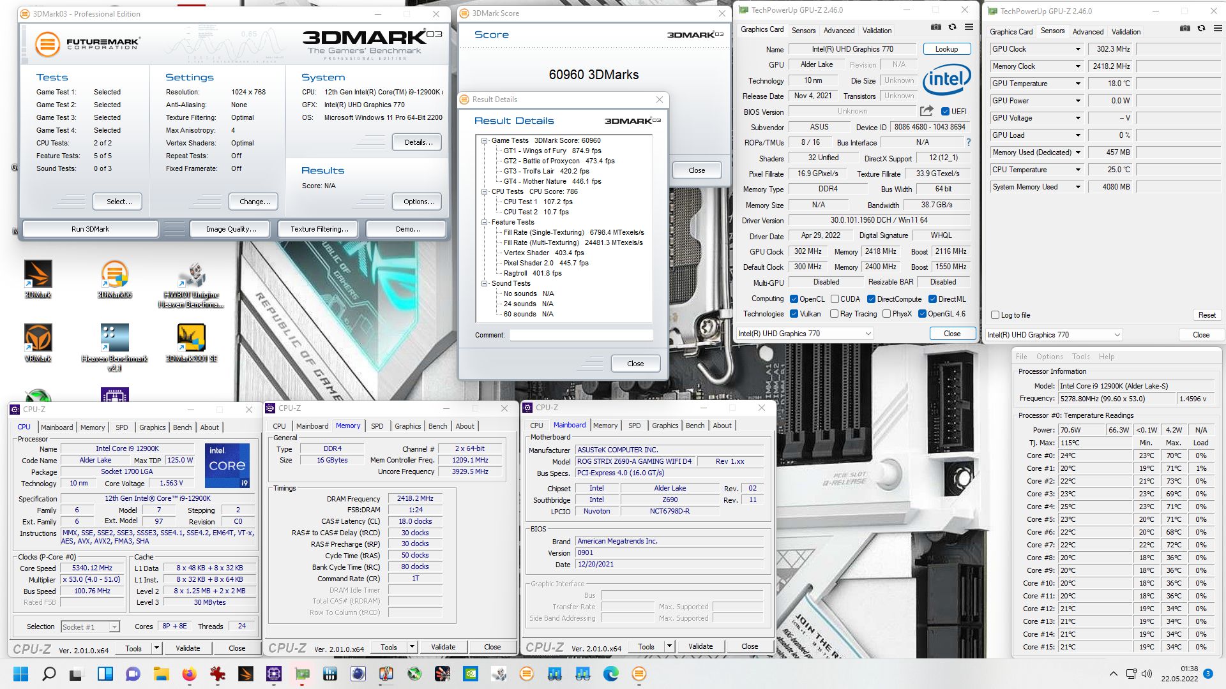The width and height of the screenshot is (1226, 689).
Task: Open the 3DMark2001 SE desktop icon
Action: pos(191,343)
